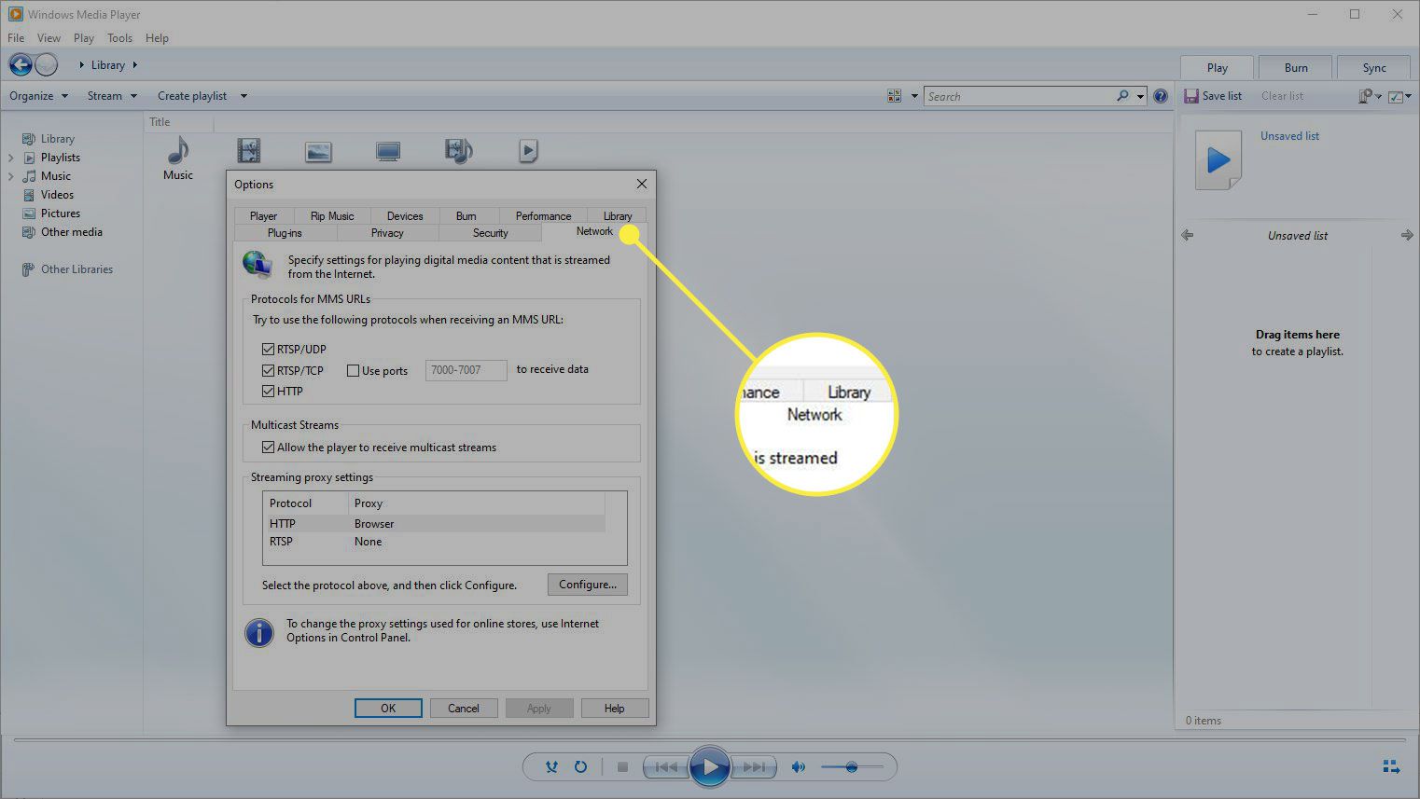Uncheck the RTSP/UDP protocol
This screenshot has width=1420, height=799.
269,349
